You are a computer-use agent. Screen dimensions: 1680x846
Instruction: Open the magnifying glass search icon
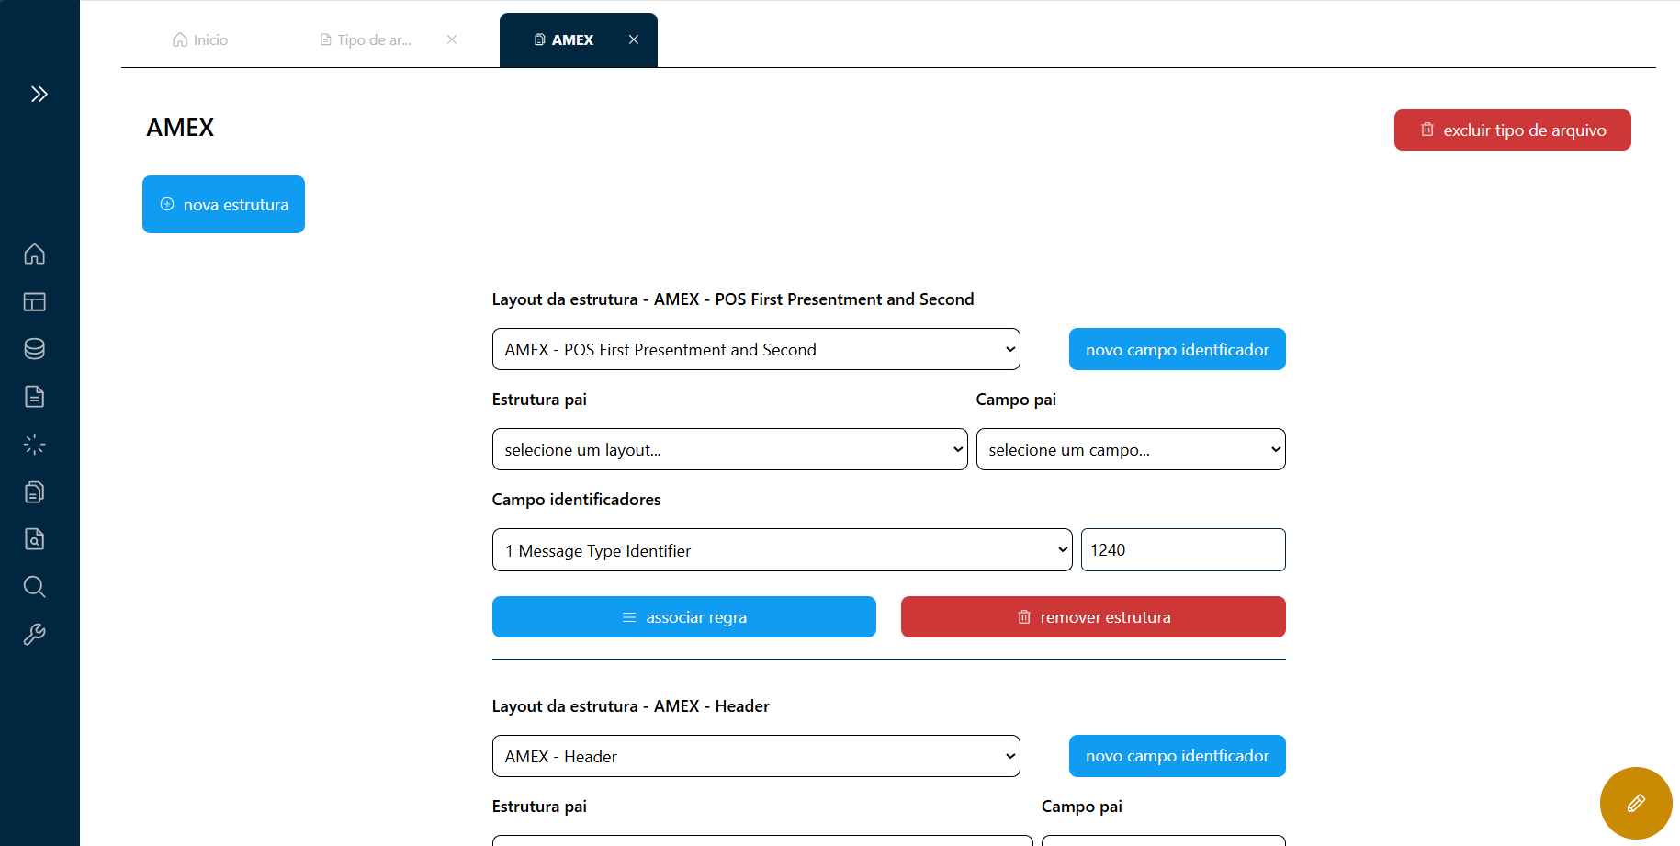[35, 587]
